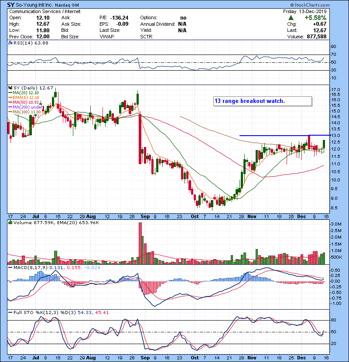Click the So-Young Intl Inc. company name
This screenshot has width=349, height=362.
click(x=34, y=5)
